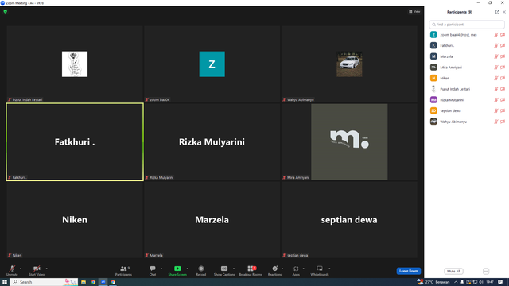Viewport: 509px width, 286px height.
Task: Toggle Unmute microphone button
Action: (12, 269)
